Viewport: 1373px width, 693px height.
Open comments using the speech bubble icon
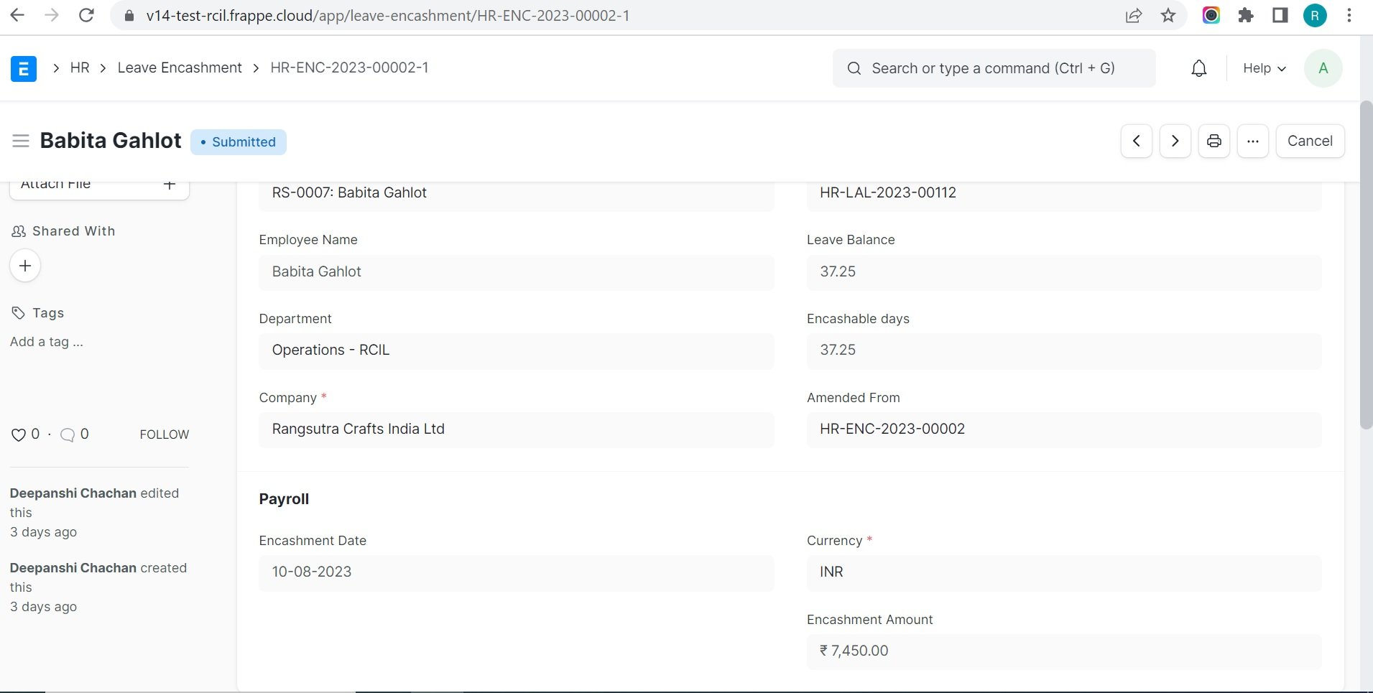point(68,435)
